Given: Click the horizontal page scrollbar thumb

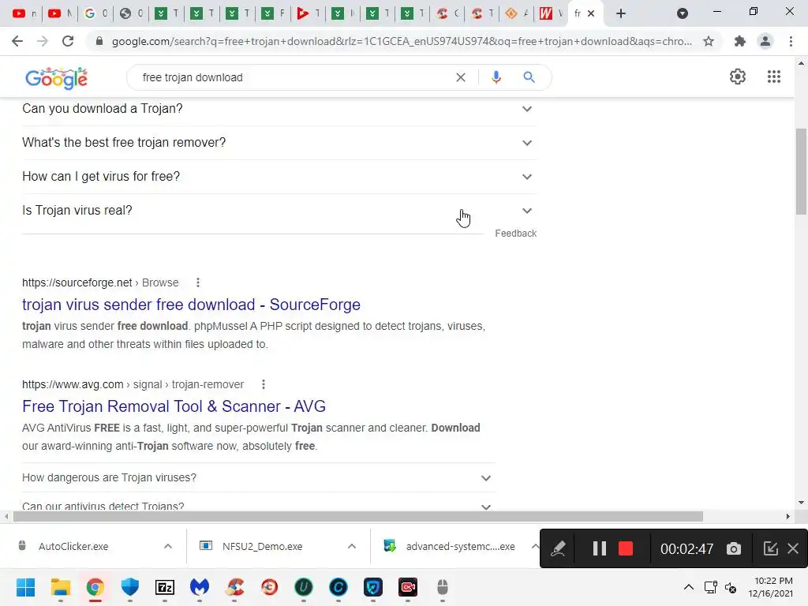Looking at the screenshot, I should point(358,516).
